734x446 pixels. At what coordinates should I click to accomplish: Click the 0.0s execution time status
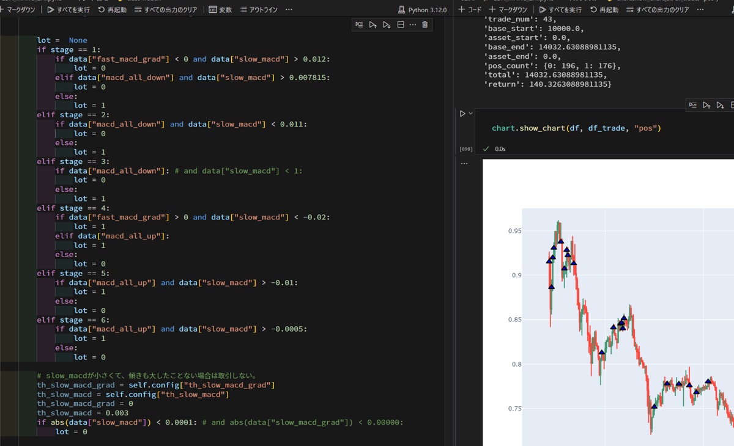[x=500, y=149]
